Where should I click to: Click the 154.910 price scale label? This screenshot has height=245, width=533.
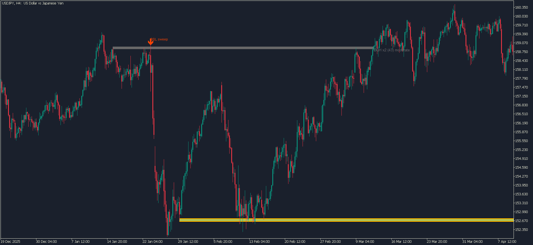coord(521,159)
